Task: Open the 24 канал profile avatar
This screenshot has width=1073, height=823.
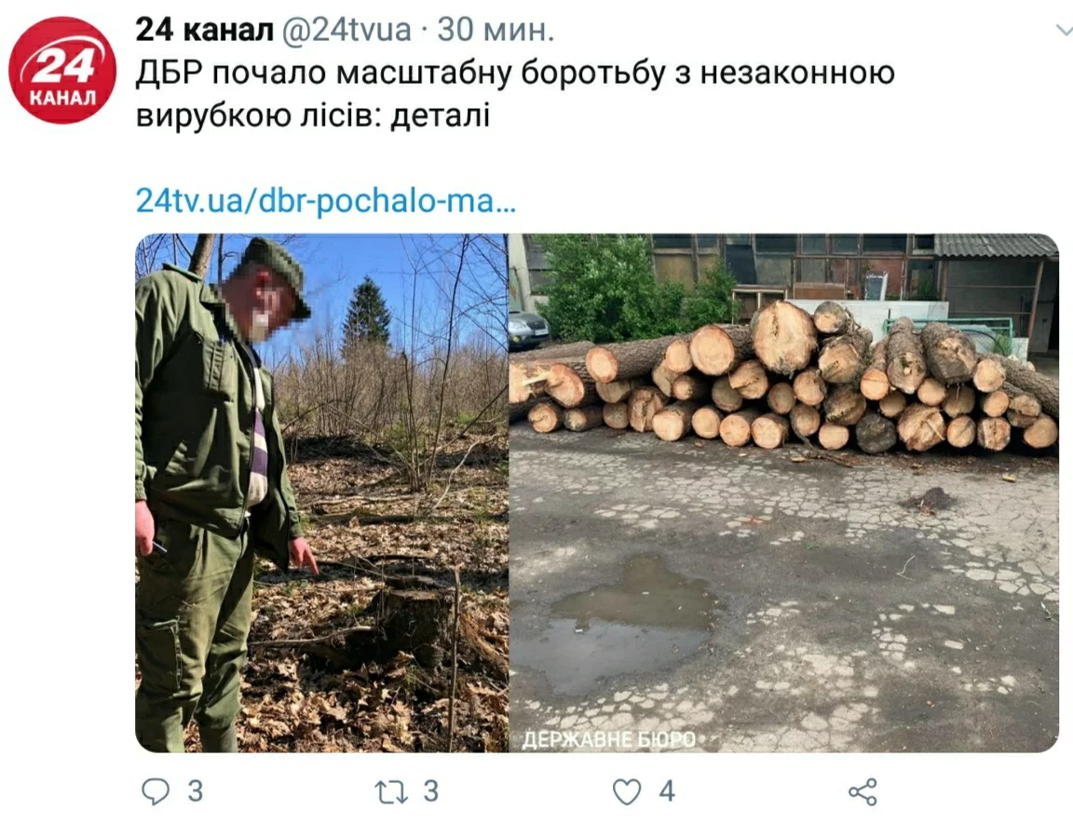Action: [62, 71]
